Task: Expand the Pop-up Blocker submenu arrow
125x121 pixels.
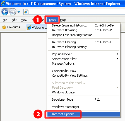Action: (117, 54)
